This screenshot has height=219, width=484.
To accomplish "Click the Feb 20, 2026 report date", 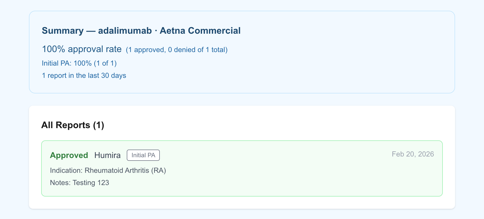I will pyautogui.click(x=413, y=154).
